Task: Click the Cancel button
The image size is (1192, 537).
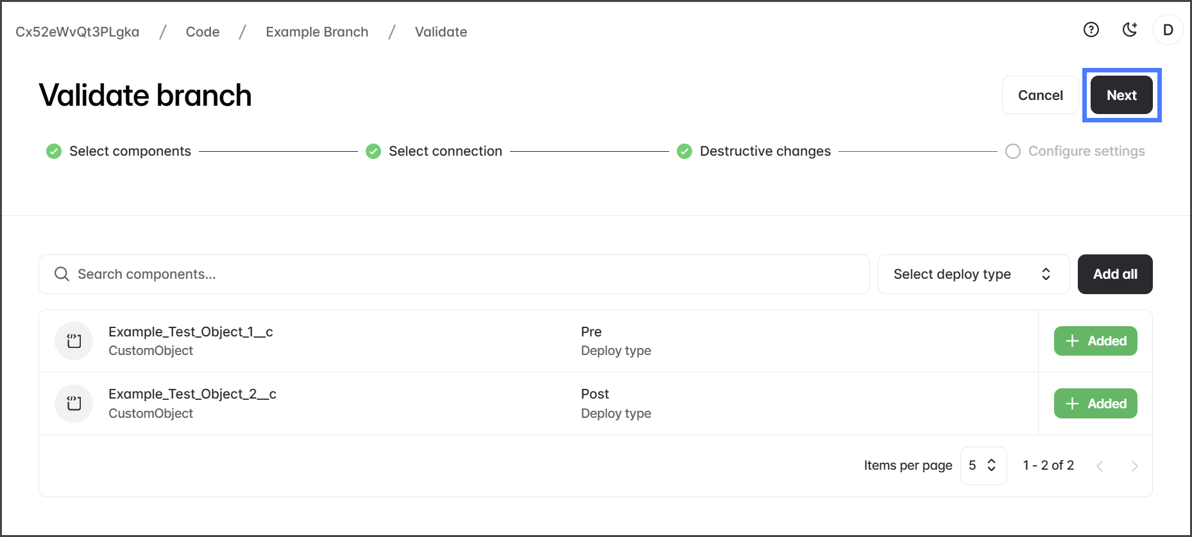Action: click(x=1040, y=95)
